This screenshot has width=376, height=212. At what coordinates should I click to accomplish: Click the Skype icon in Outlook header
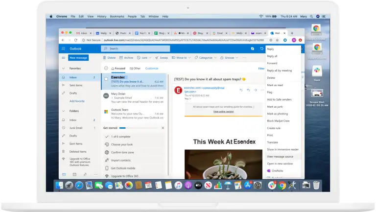253,48
